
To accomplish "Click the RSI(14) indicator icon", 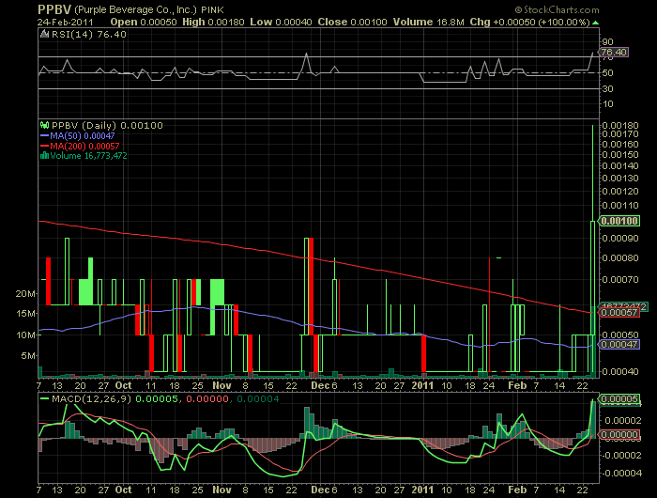I will 44,34.
